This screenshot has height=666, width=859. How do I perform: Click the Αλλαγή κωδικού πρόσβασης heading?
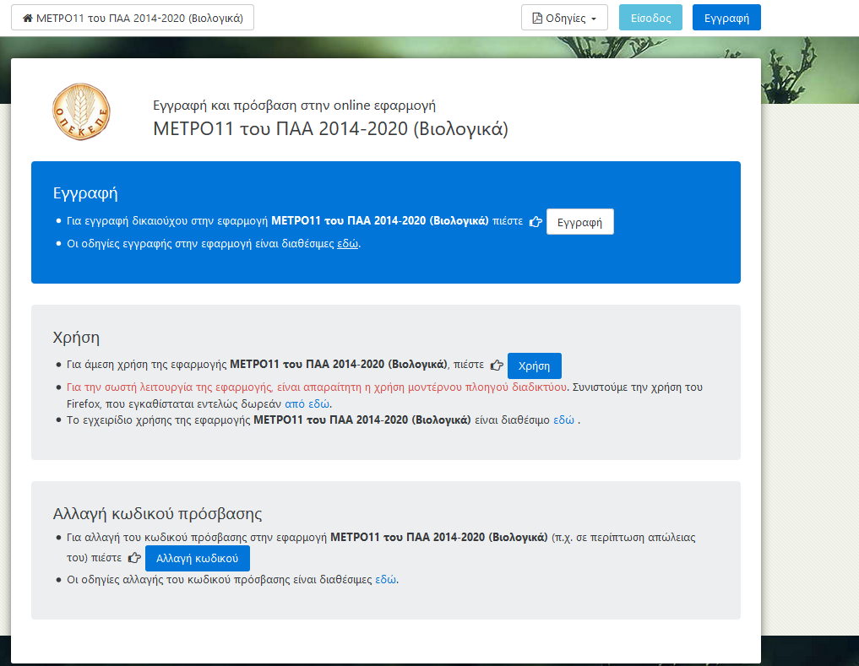(157, 514)
